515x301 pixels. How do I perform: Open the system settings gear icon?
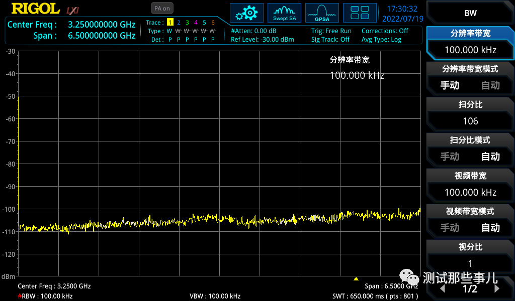(246, 13)
